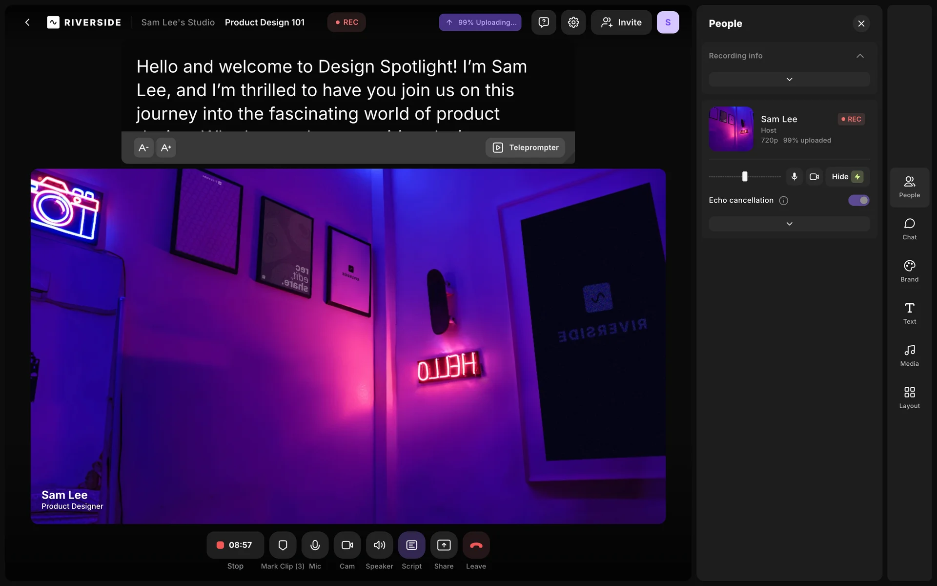
Task: Click the Mark Clip shield icon
Action: (x=283, y=545)
